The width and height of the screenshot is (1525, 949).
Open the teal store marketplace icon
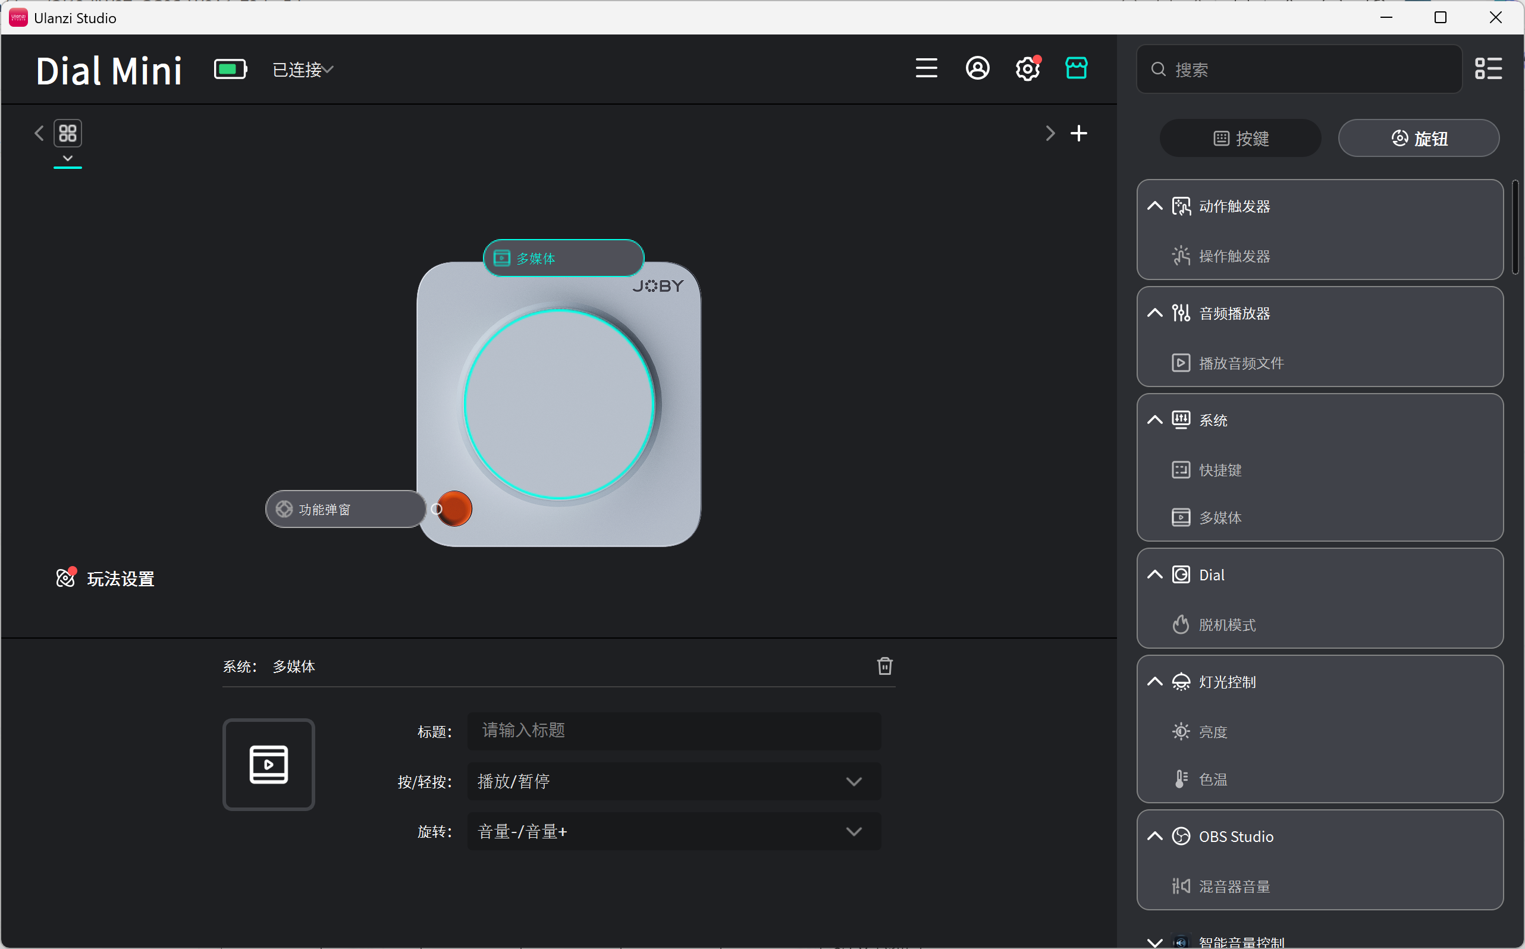[1076, 68]
